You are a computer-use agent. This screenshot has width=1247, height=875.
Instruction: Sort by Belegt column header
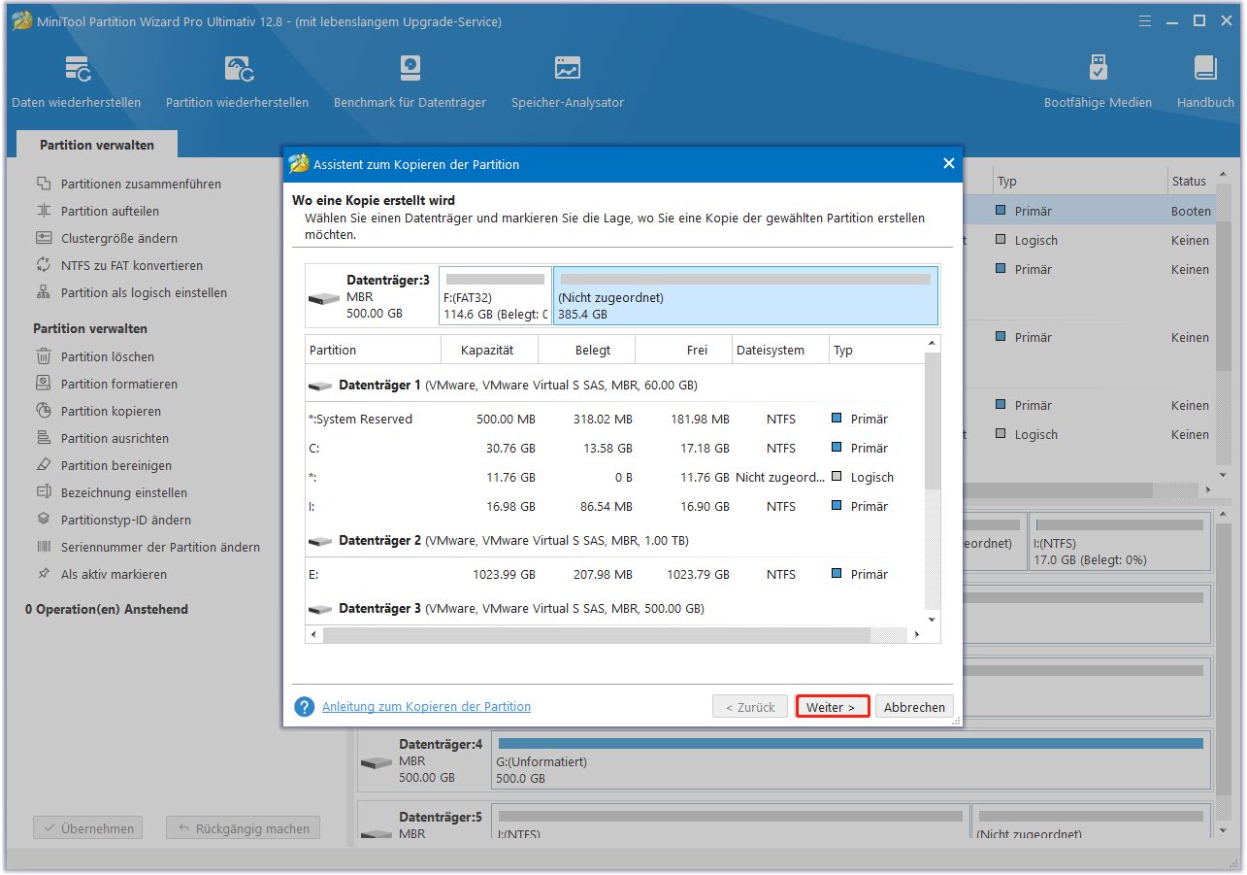click(x=586, y=350)
